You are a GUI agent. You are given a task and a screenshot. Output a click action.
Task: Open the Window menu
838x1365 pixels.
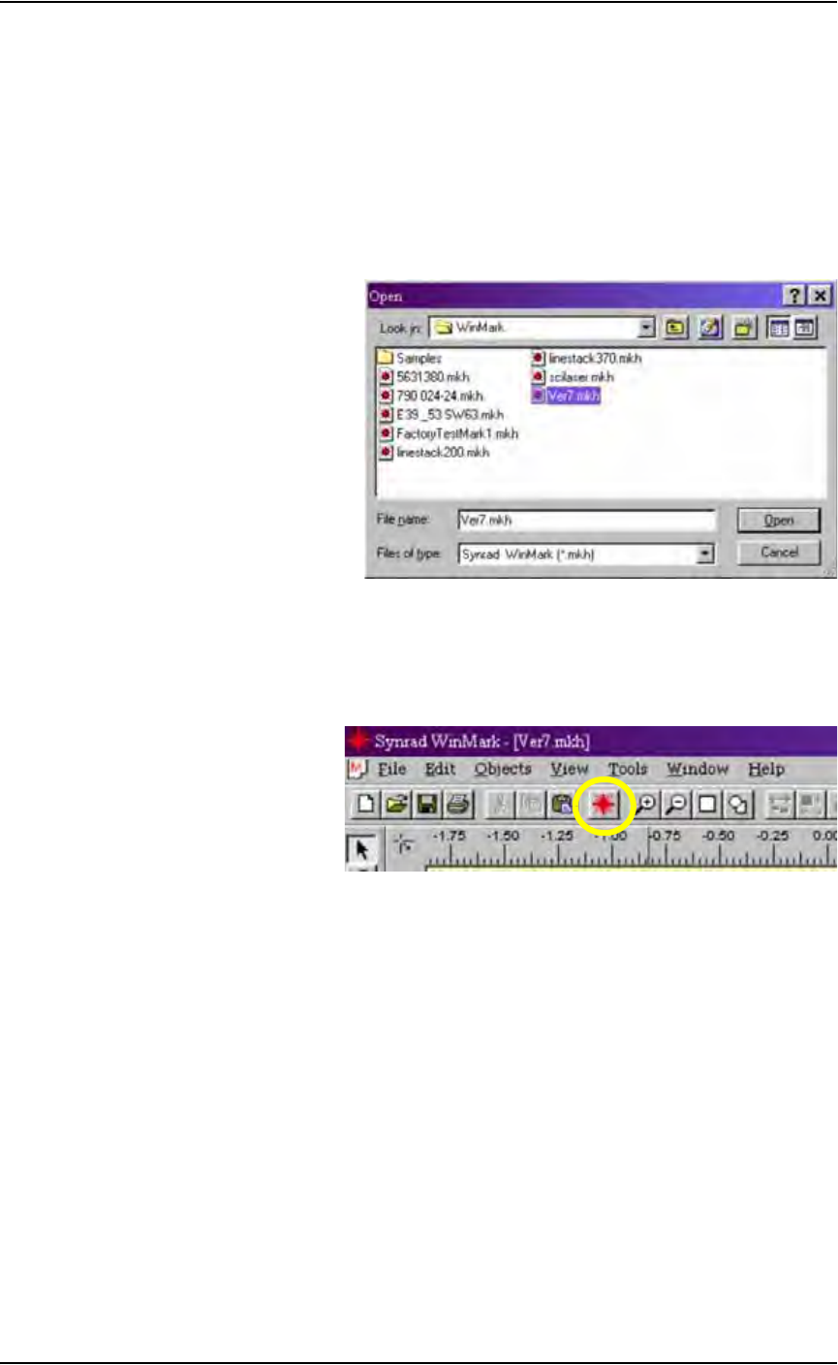(697, 770)
